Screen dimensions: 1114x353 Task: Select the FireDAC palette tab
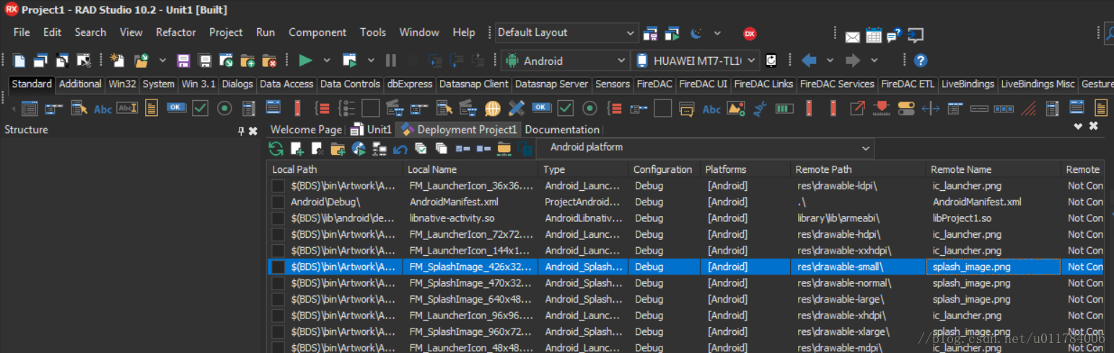[x=654, y=84]
